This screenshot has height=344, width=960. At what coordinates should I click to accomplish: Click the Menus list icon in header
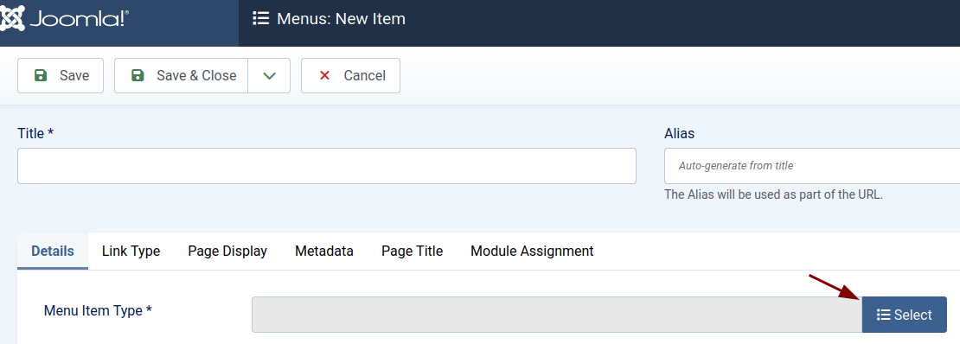[261, 18]
